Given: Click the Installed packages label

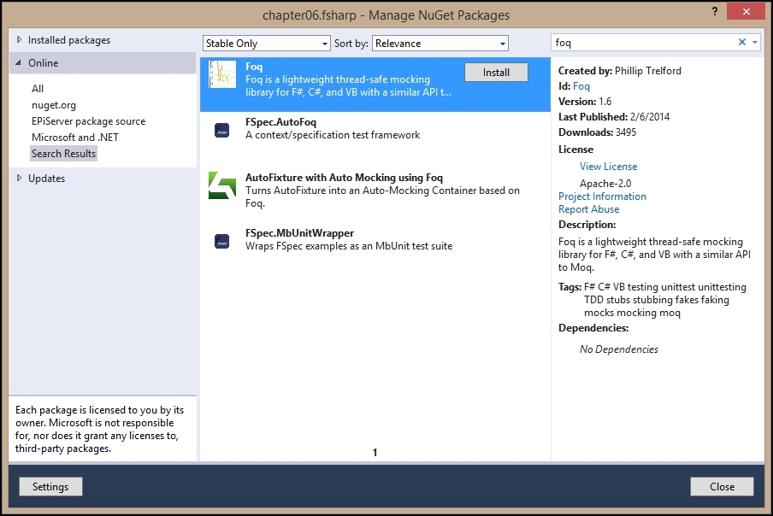Looking at the screenshot, I should (69, 40).
